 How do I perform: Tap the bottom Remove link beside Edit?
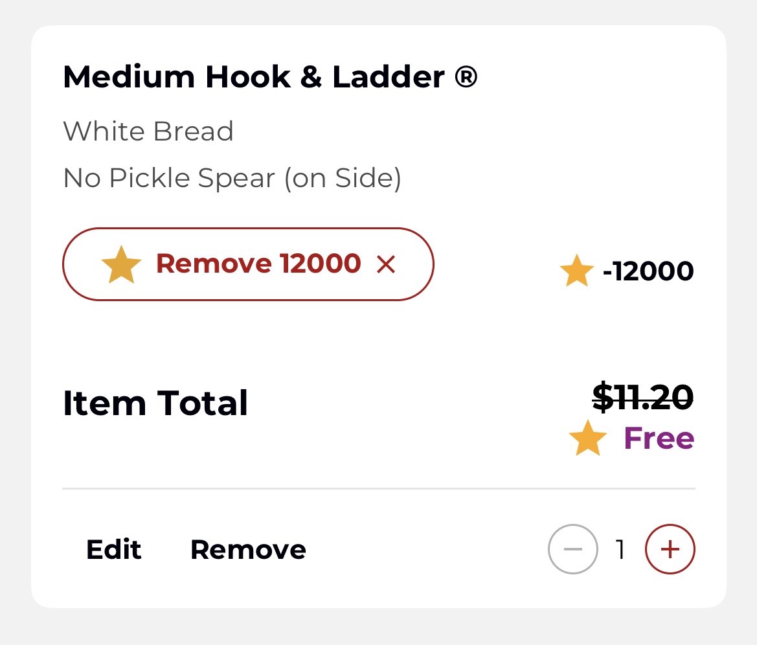coord(248,550)
